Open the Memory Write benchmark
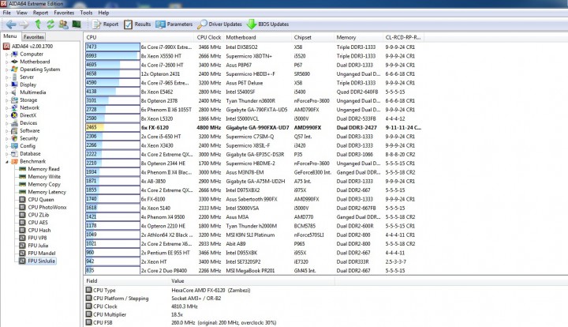Viewport: 568px width, 327px height. point(44,177)
